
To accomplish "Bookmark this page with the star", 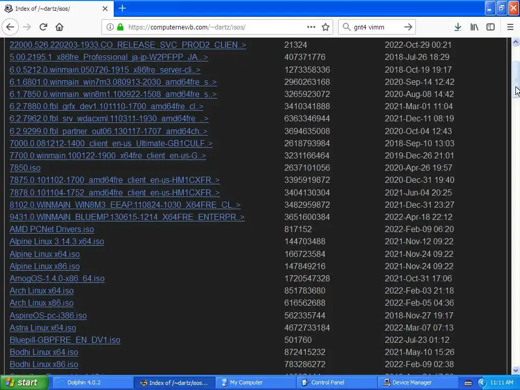I will coord(326,27).
